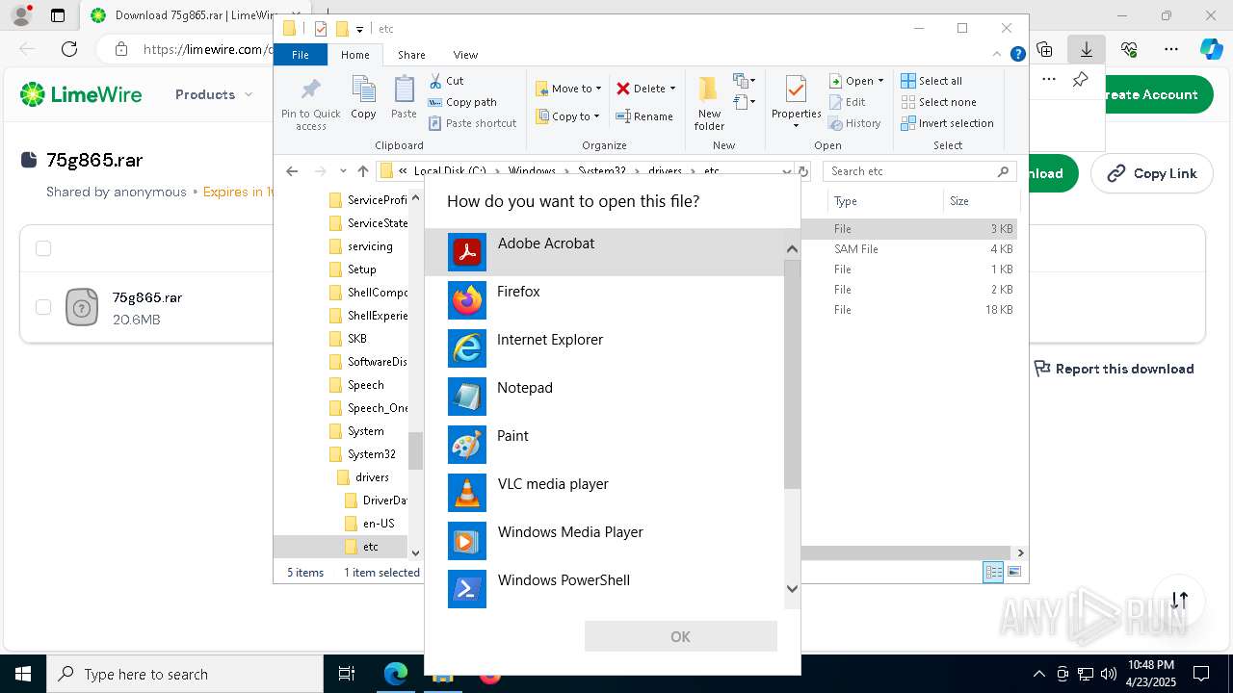
Task: Click the Paste ribbon icon
Action: pos(404,98)
